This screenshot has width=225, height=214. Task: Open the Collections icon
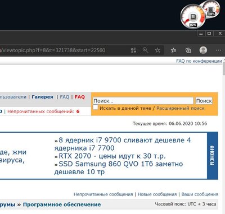point(188,50)
